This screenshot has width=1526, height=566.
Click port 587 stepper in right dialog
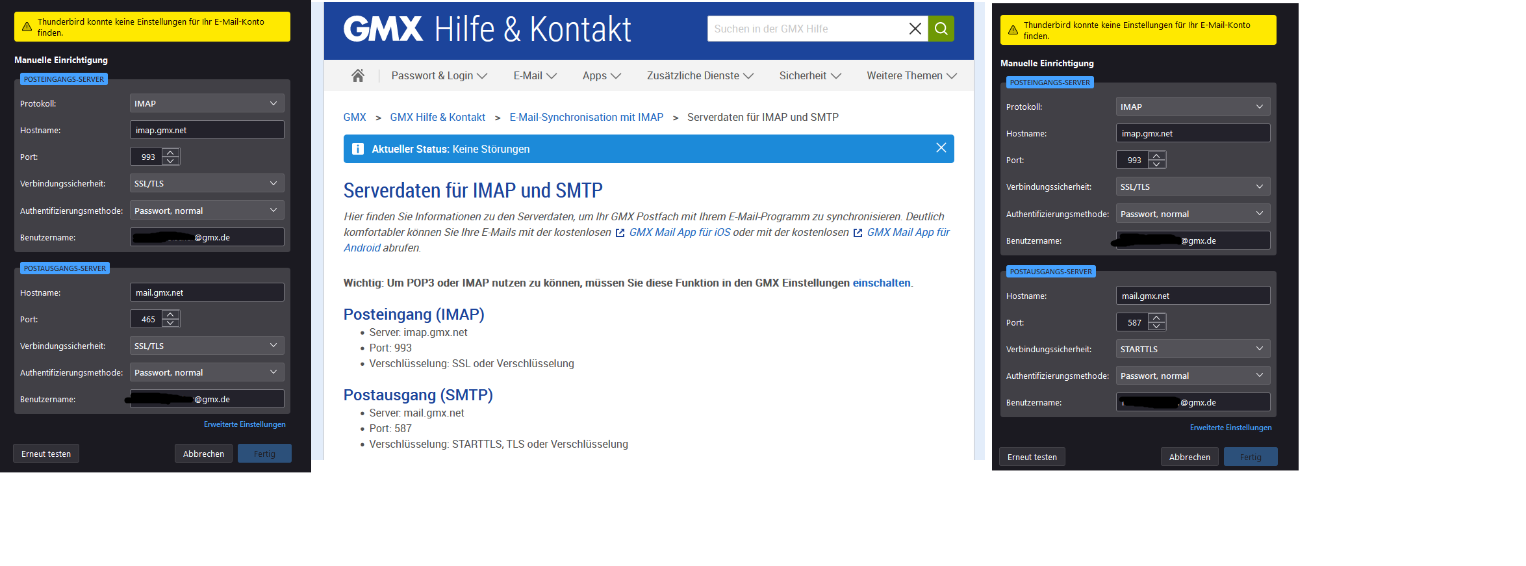(x=1156, y=322)
